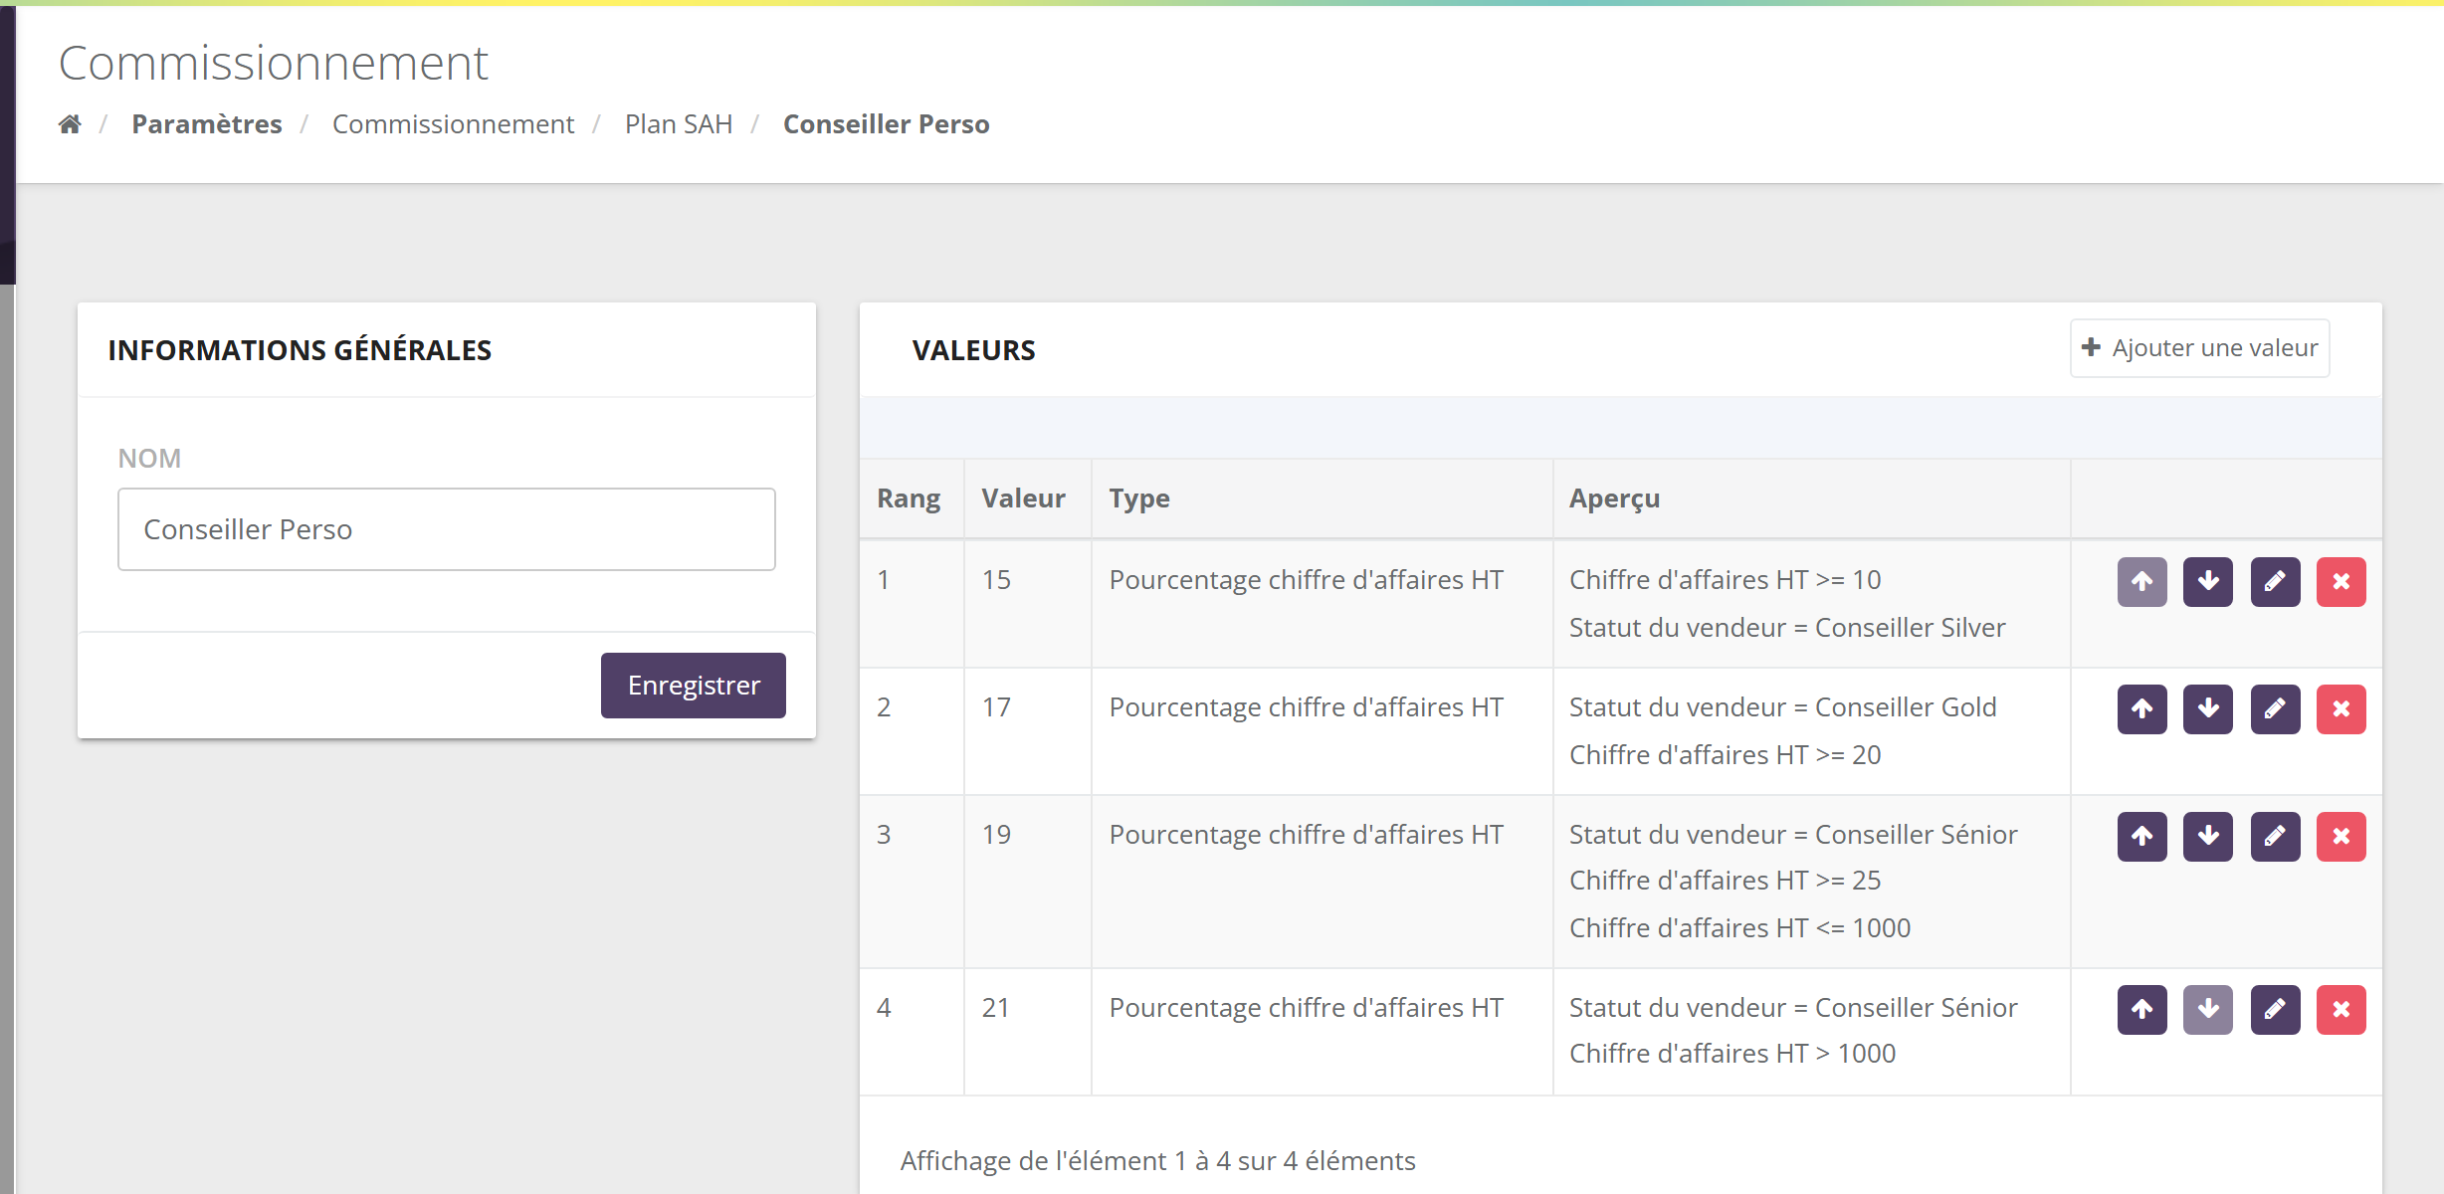Open Paramètres breadcrumb link

click(207, 124)
